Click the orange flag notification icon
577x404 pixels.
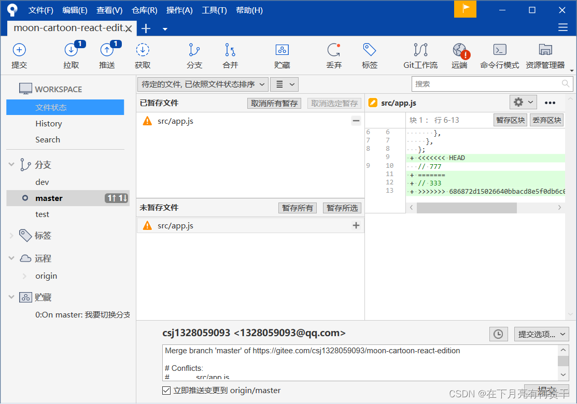(x=465, y=9)
